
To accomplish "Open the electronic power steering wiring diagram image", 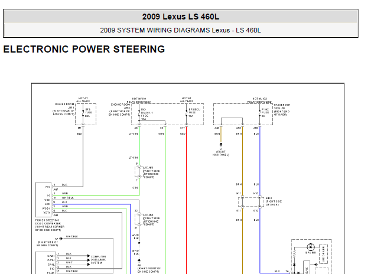I will click(x=188, y=178).
